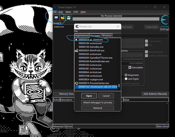Click the red icon beside ac_client.exe
175x137 pixels.
(76, 40)
